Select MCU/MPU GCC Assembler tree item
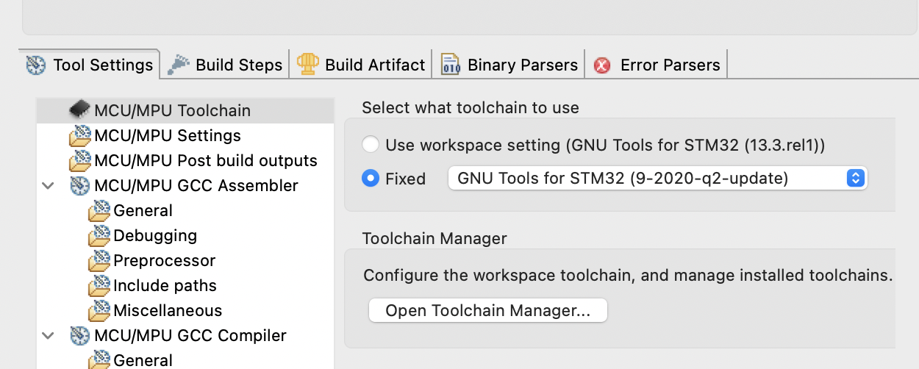The image size is (919, 369). pyautogui.click(x=196, y=186)
